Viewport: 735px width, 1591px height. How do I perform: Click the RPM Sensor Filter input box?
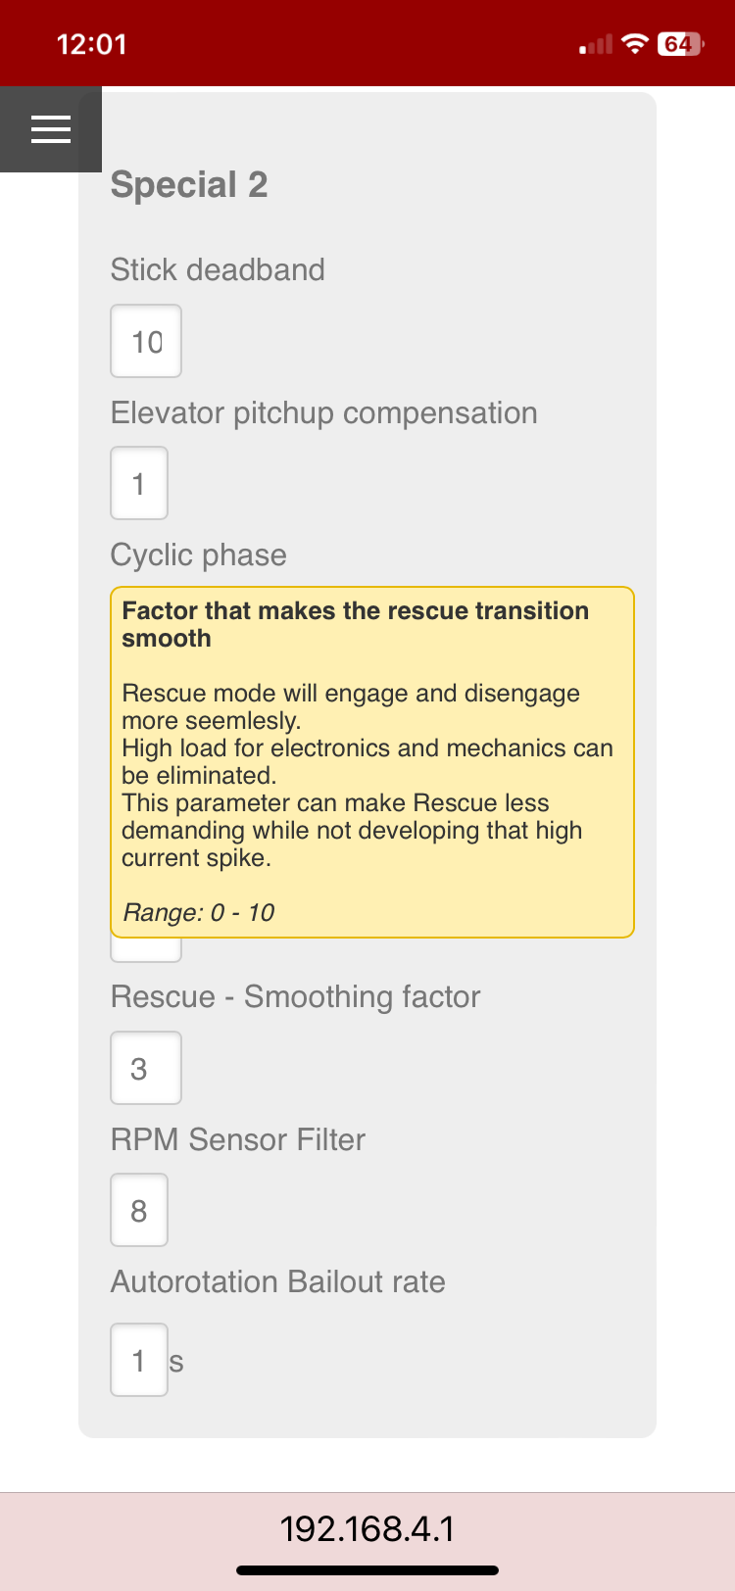click(139, 1210)
